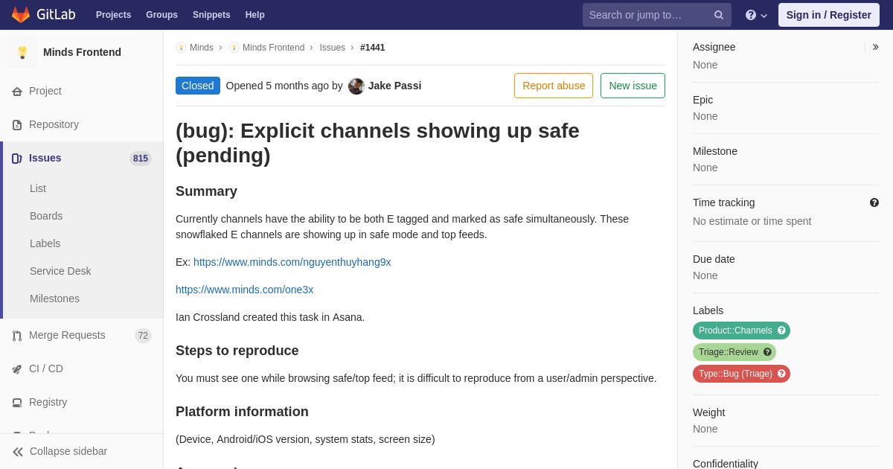Screen dimensions: 893x469
Task: Click the "Summary" heading
Action: tap(206, 191)
